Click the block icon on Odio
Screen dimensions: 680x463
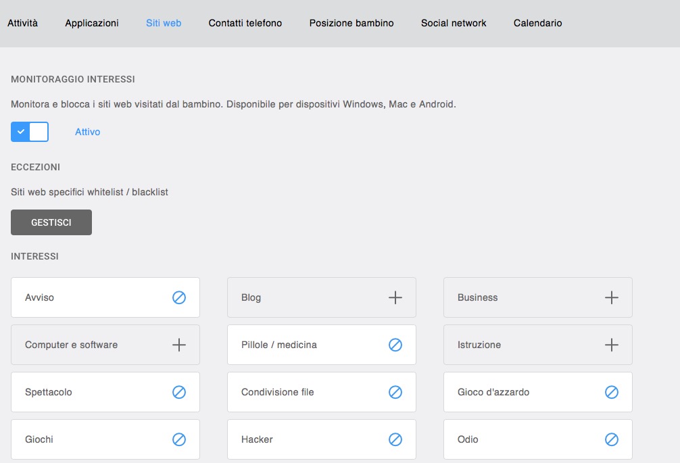click(612, 439)
